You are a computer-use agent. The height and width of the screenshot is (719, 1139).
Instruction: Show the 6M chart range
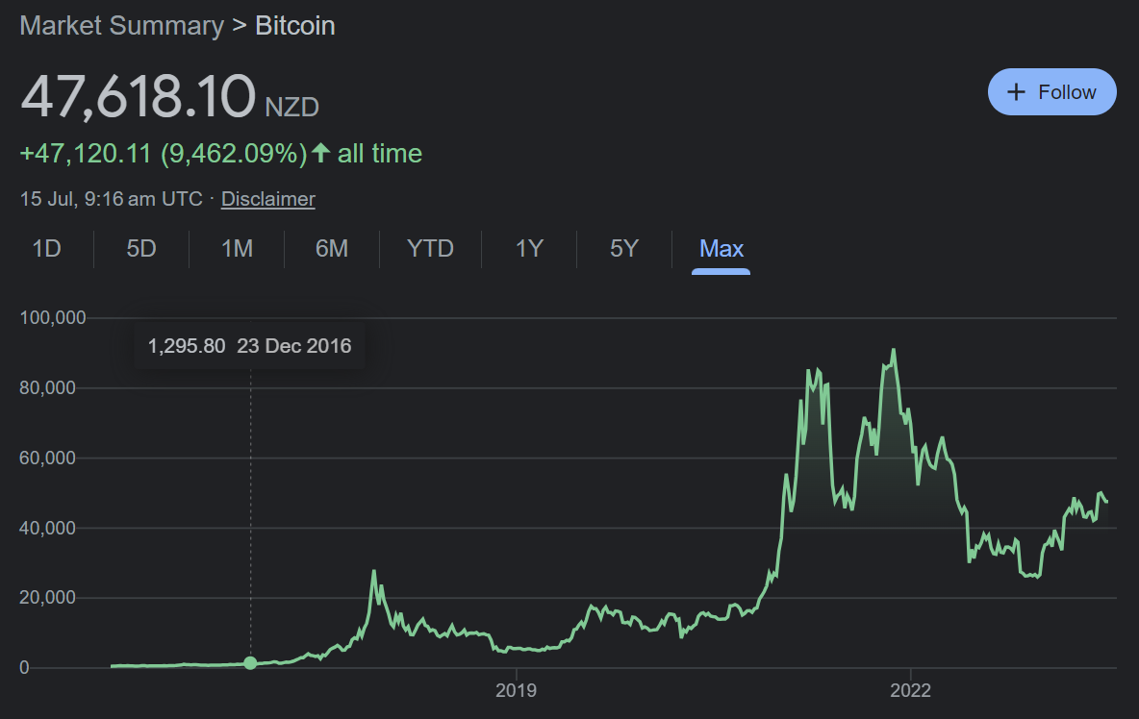tap(331, 249)
